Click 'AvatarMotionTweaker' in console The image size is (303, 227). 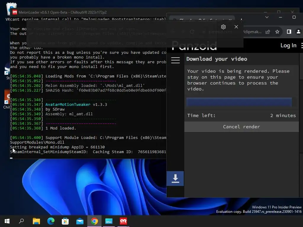point(68,104)
